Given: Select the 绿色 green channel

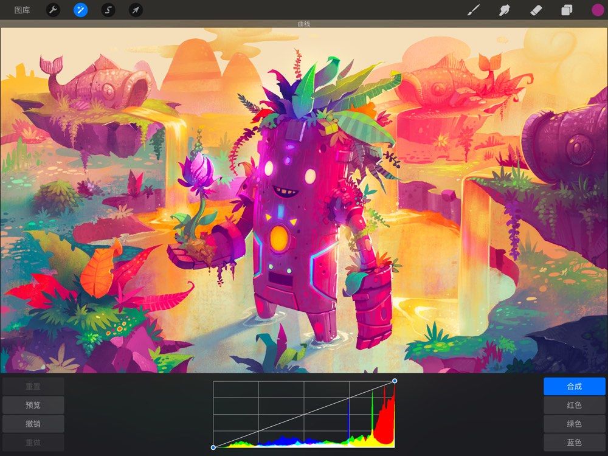Looking at the screenshot, I should 575,423.
